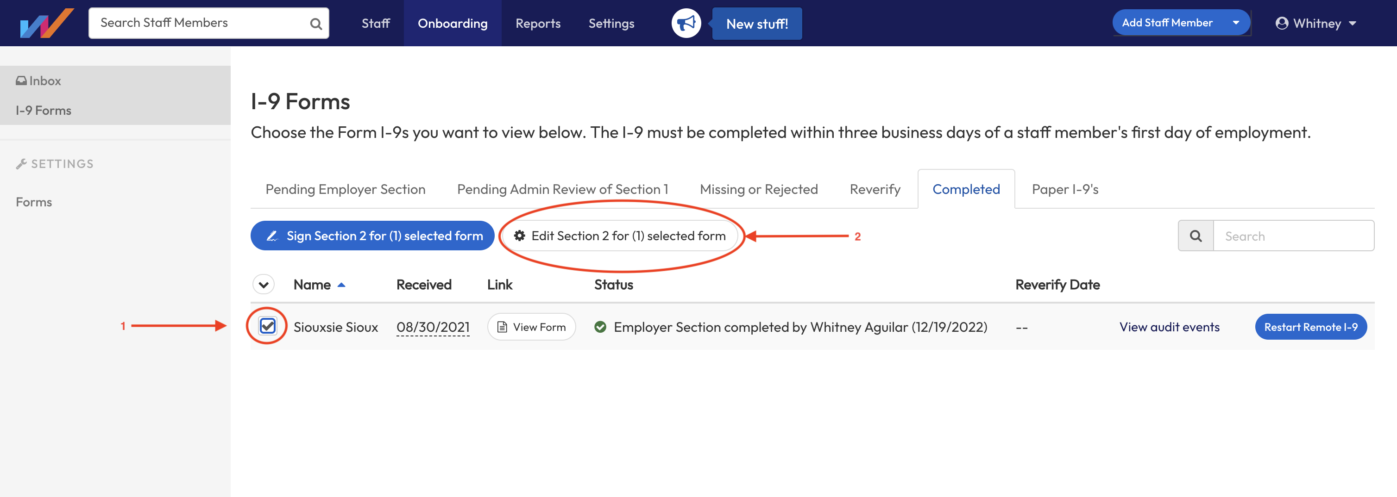Open View audit events link
The width and height of the screenshot is (1397, 497).
point(1169,327)
